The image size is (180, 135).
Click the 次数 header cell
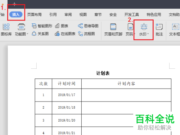(x=44, y=84)
